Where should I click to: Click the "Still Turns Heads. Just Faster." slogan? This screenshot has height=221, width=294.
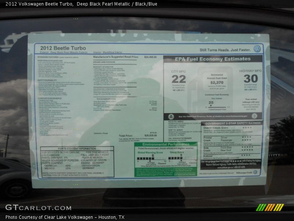(x=225, y=50)
